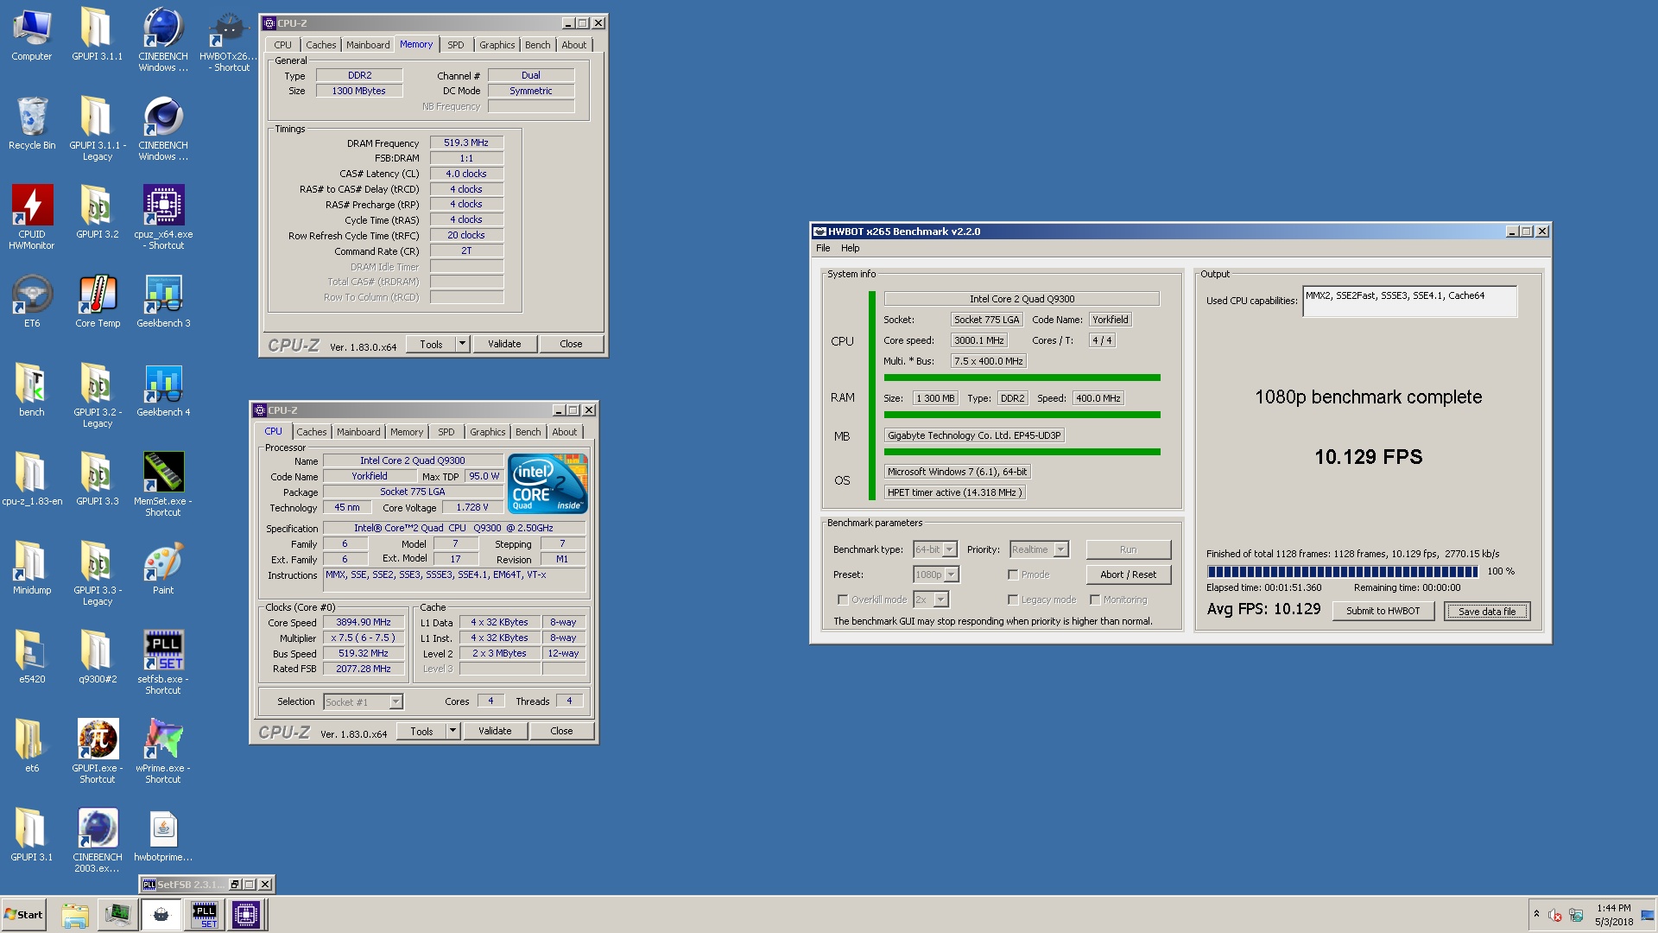Open Windows Explorer from taskbar
This screenshot has width=1658, height=933.
tap(75, 914)
